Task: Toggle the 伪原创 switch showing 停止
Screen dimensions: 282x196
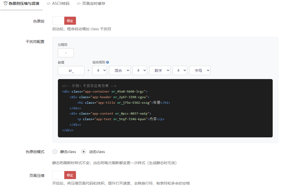Action: coord(64,21)
